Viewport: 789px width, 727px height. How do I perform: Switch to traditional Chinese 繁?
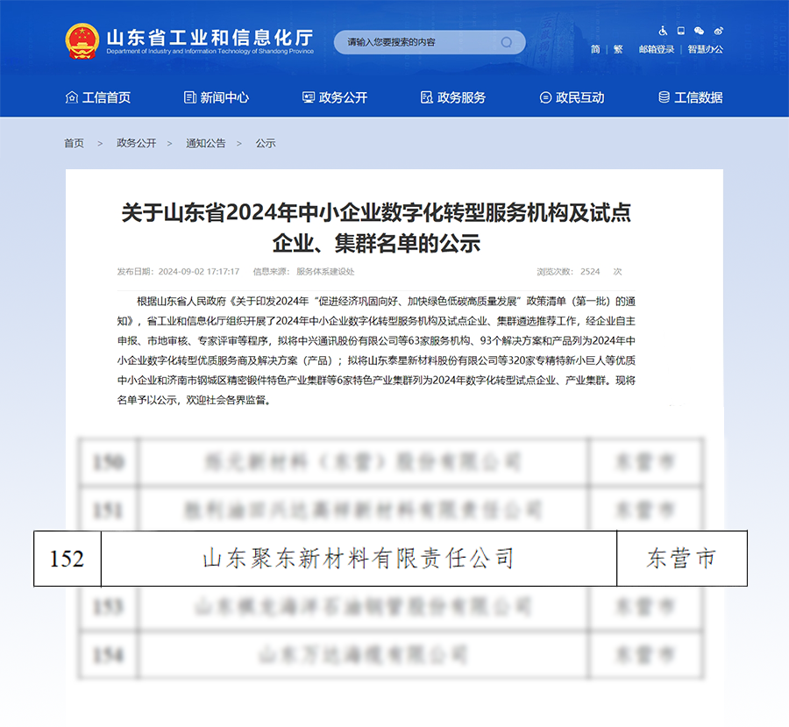[618, 49]
